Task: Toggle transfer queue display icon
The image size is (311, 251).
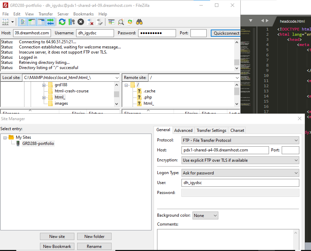Action: click(50, 22)
